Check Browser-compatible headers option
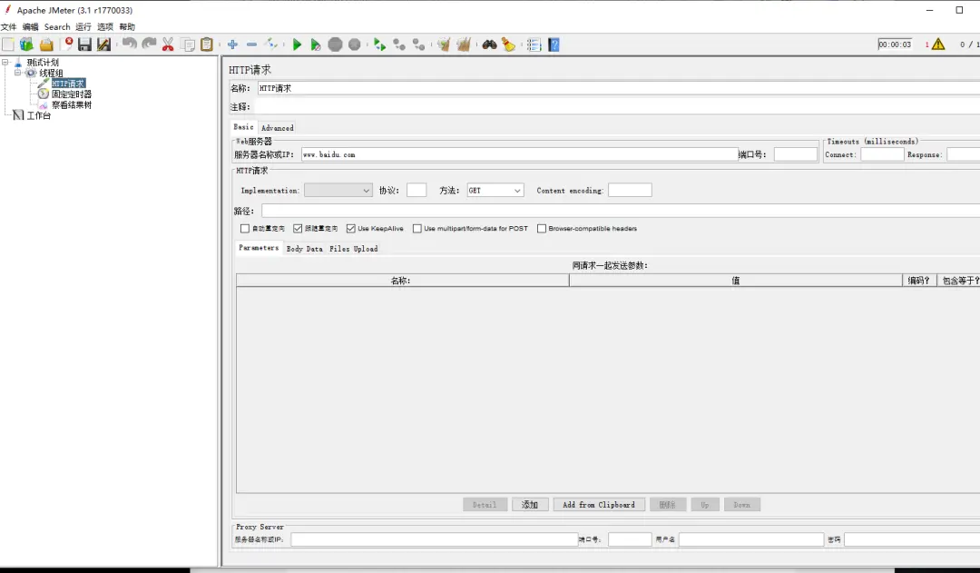 tap(541, 228)
